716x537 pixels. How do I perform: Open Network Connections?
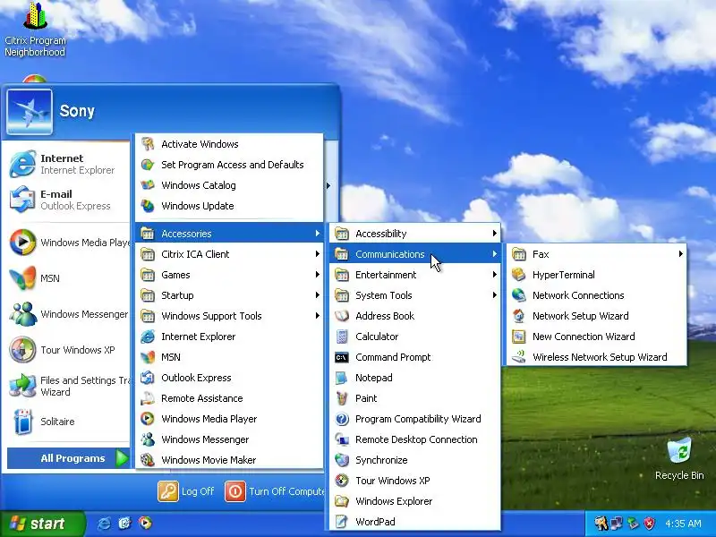(596, 295)
